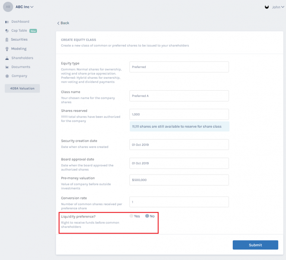This screenshot has width=286, height=260.
Task: Click the Class name input field
Action: click(179, 96)
